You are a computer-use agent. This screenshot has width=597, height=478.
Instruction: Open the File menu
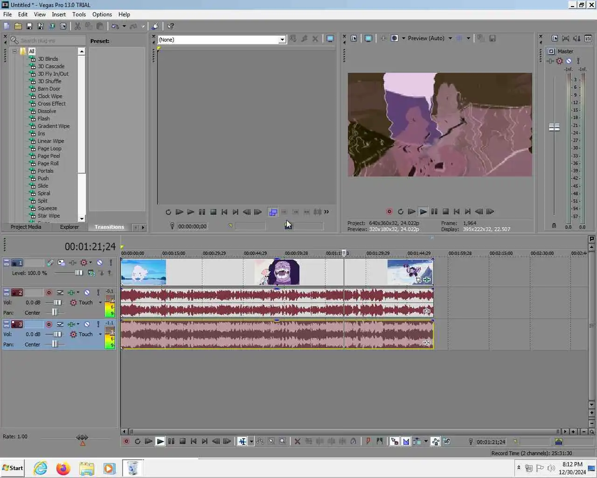(7, 14)
